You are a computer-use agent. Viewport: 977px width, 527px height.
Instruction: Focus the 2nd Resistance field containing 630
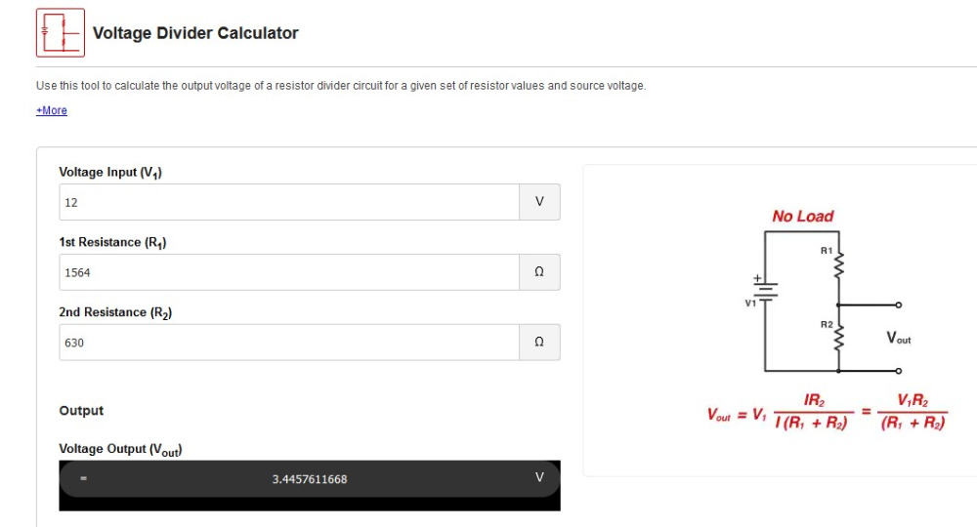pyautogui.click(x=288, y=343)
